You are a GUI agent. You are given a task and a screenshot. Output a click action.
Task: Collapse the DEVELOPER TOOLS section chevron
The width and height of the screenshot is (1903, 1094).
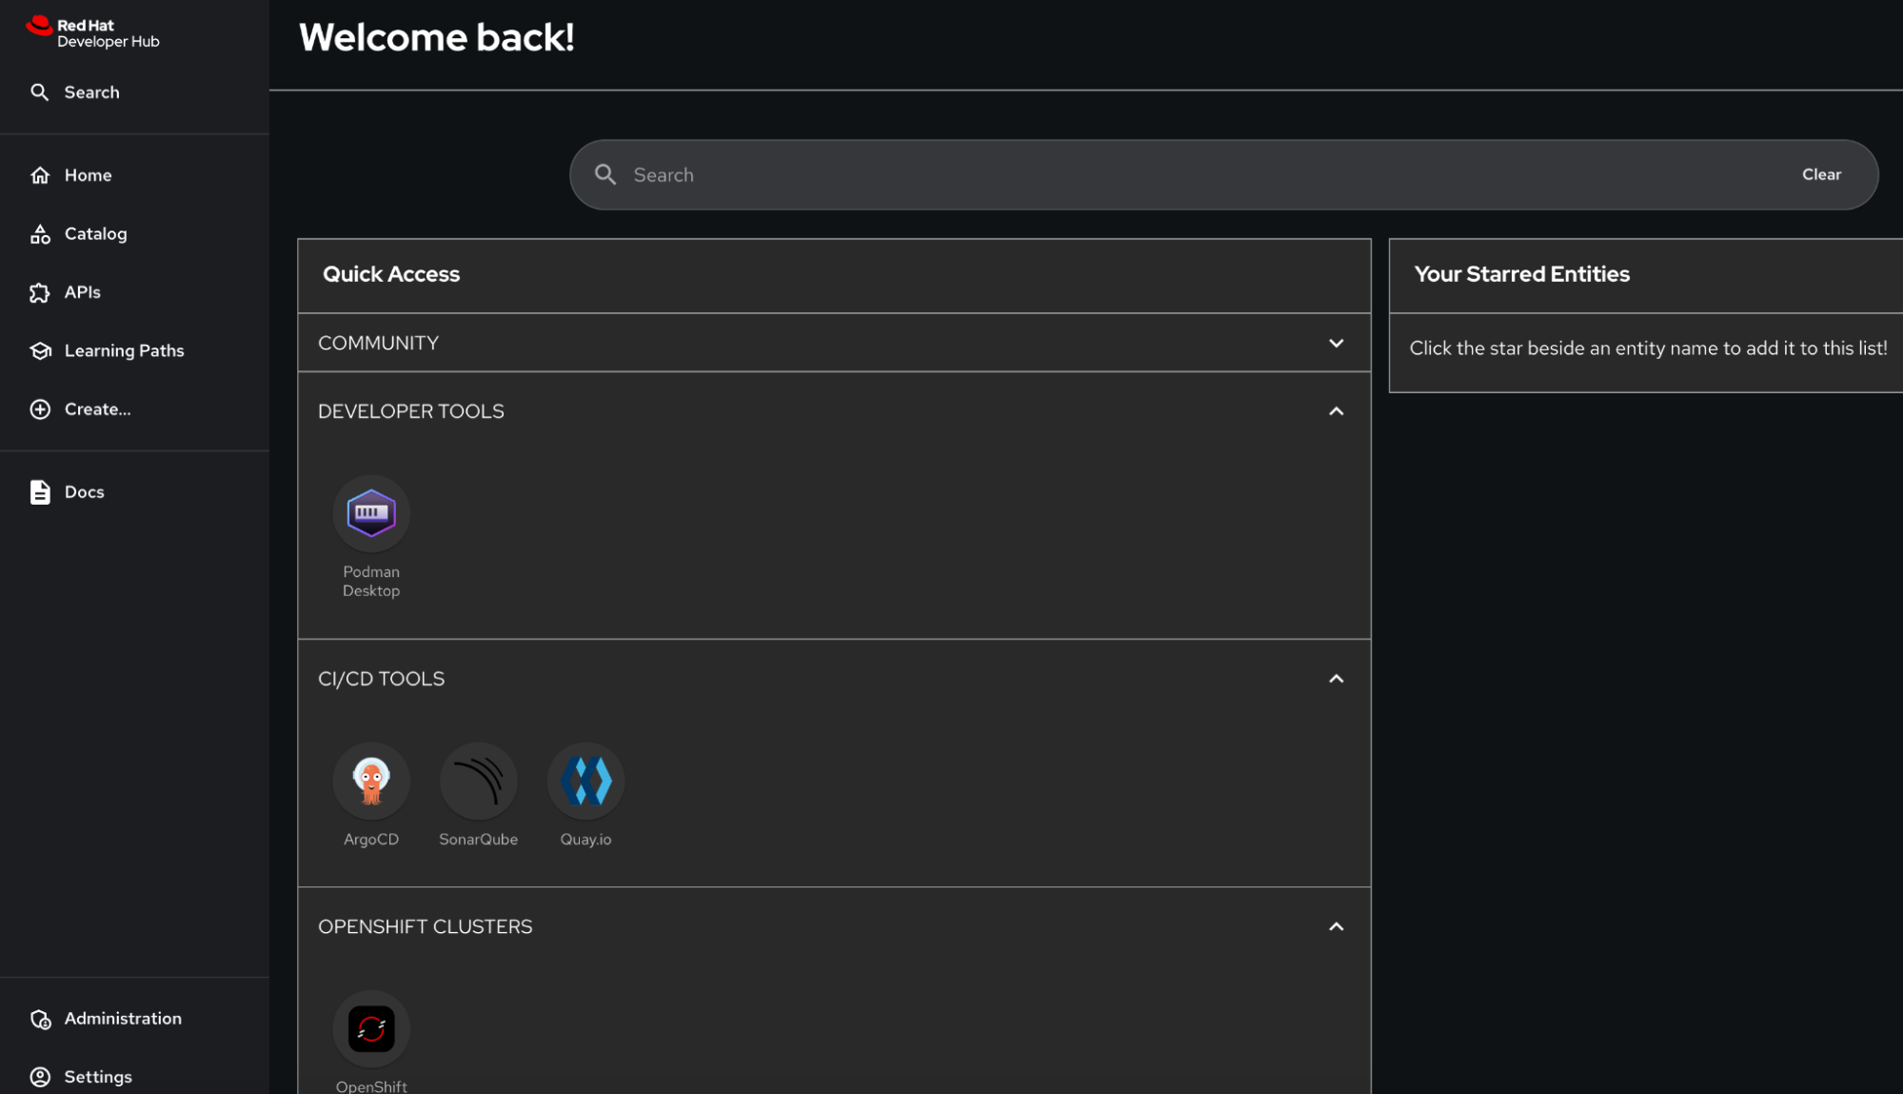pyautogui.click(x=1337, y=411)
